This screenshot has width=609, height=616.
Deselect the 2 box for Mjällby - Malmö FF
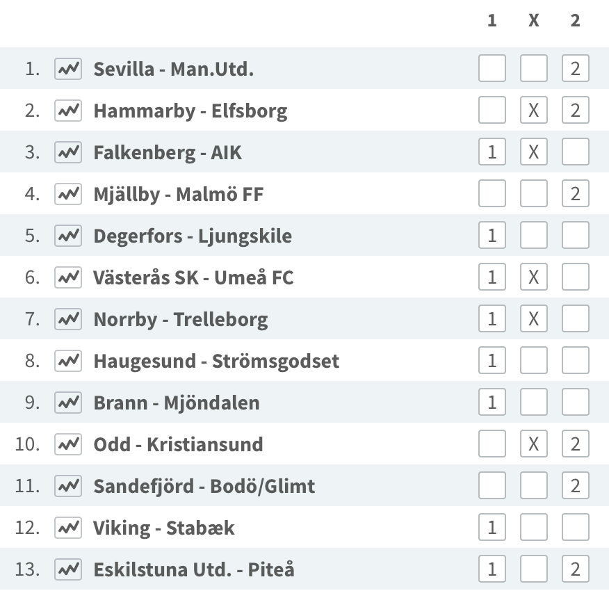575,193
